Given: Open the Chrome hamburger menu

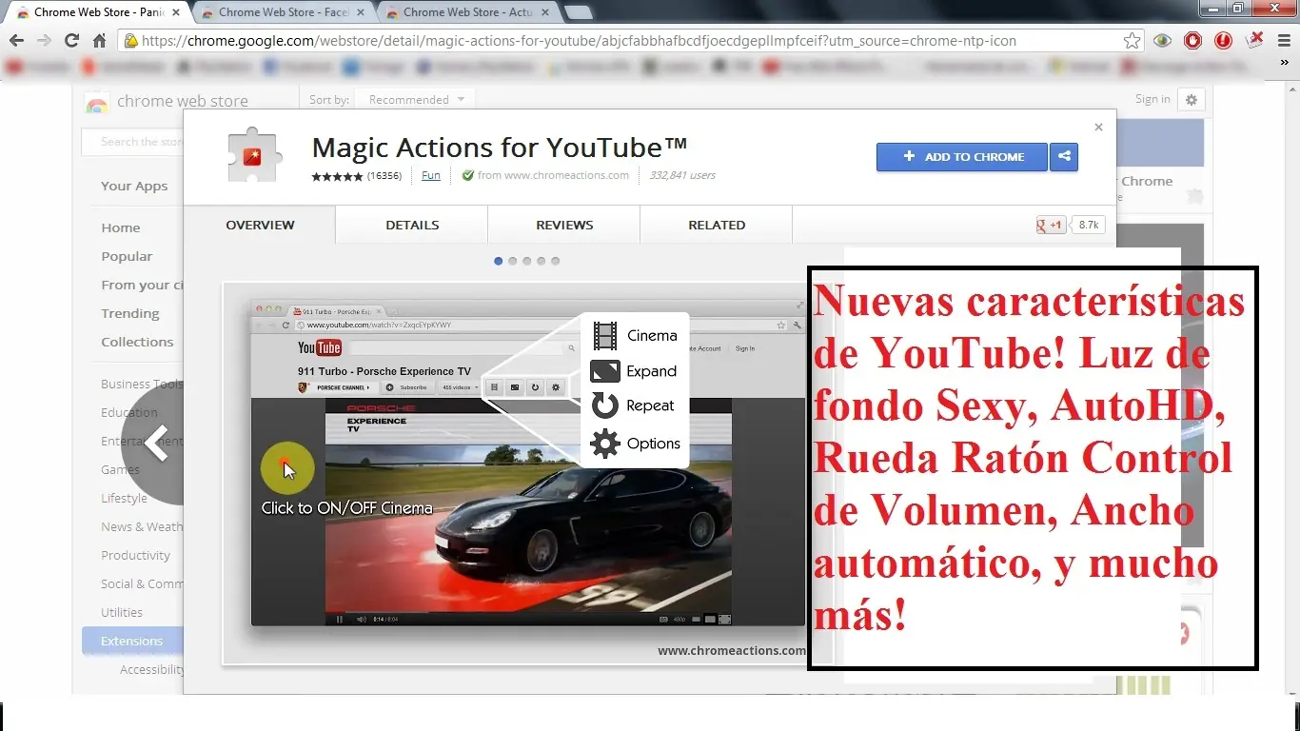Looking at the screenshot, I should pos(1284,41).
